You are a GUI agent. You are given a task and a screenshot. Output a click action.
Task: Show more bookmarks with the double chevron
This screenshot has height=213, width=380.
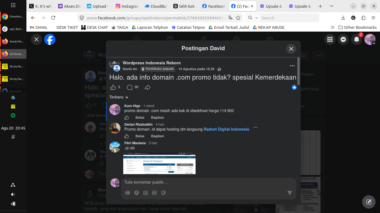point(332,27)
